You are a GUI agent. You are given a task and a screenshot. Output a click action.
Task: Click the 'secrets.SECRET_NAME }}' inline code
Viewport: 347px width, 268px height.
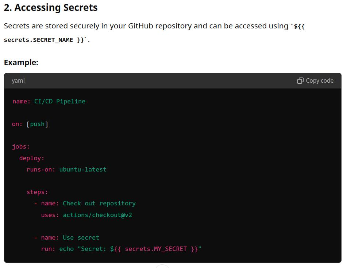[44, 40]
